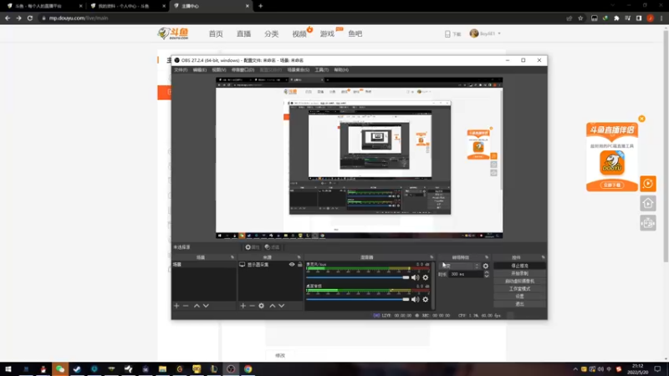Open Douyu user avatar account menu

click(475, 33)
